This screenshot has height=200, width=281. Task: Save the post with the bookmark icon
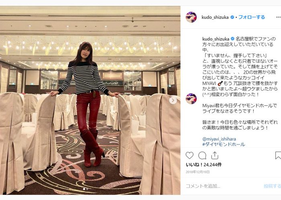[278, 155]
